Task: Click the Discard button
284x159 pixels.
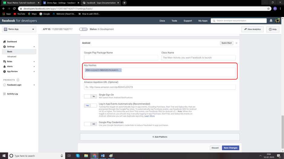Action: click(x=215, y=148)
